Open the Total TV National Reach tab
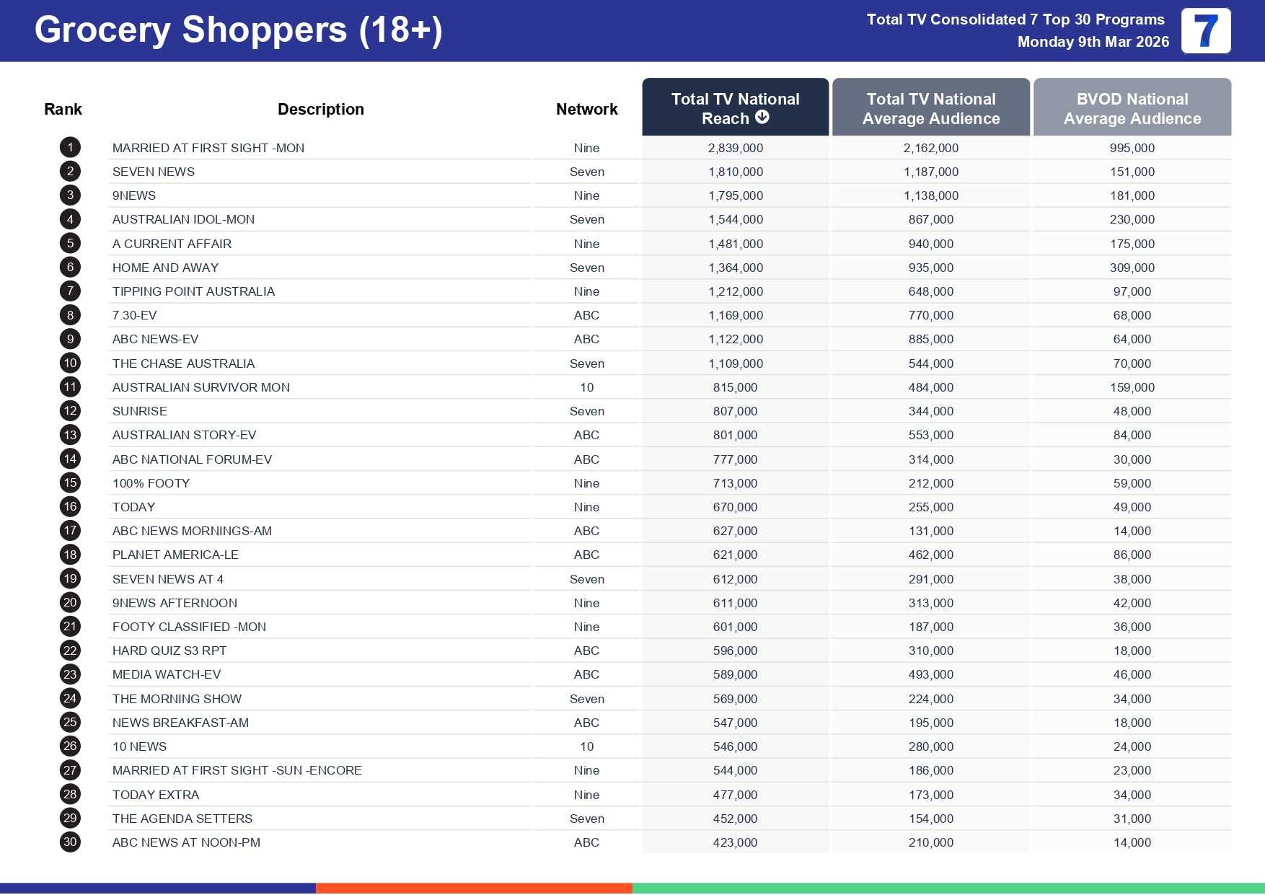 coord(734,107)
